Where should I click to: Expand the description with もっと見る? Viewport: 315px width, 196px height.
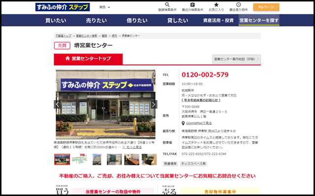[132, 147]
